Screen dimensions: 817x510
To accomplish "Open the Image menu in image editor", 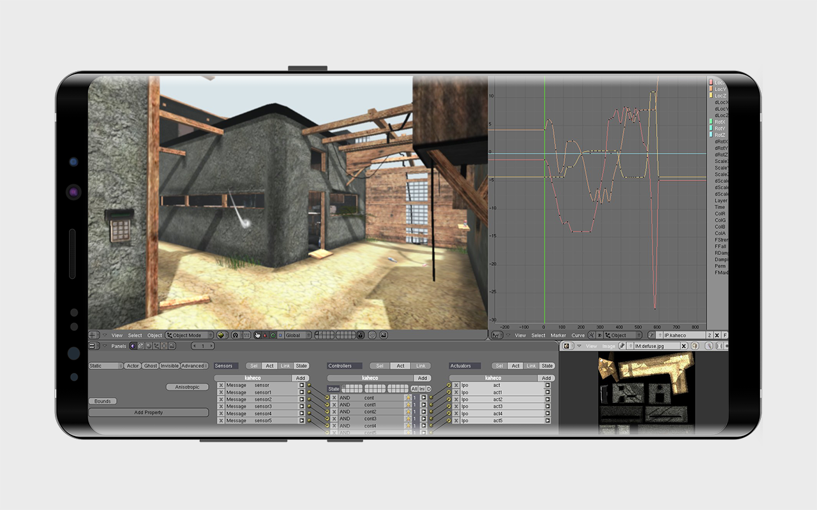I will (609, 346).
